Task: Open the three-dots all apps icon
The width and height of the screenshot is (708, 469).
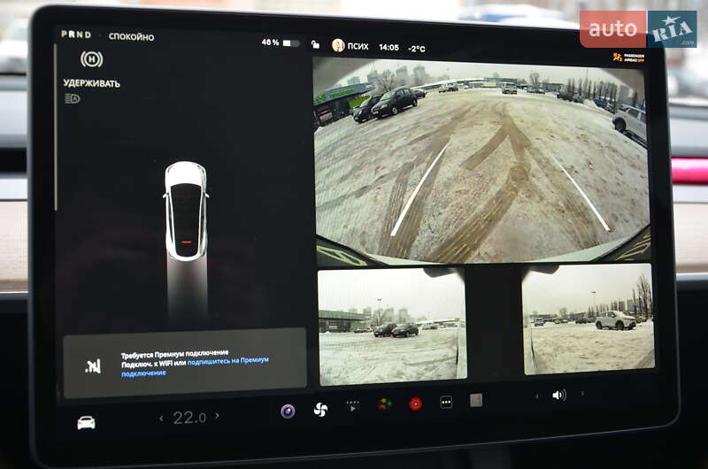Action: pyautogui.click(x=446, y=402)
